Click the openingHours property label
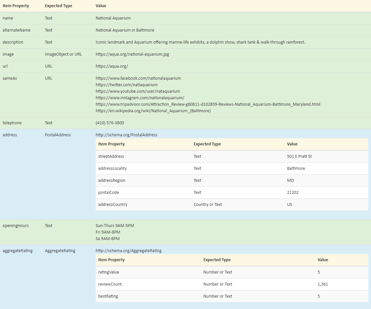This screenshot has width=371, height=309. click(x=16, y=226)
